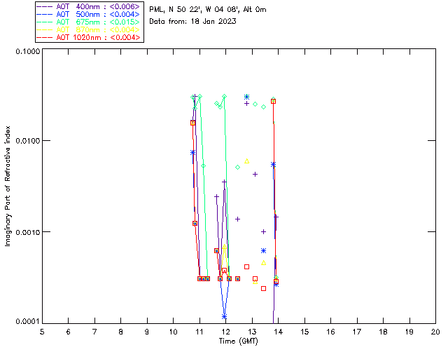Screen dimensions: 448x359
Task: Click the x-axis tick label 9
Action: (x=147, y=332)
